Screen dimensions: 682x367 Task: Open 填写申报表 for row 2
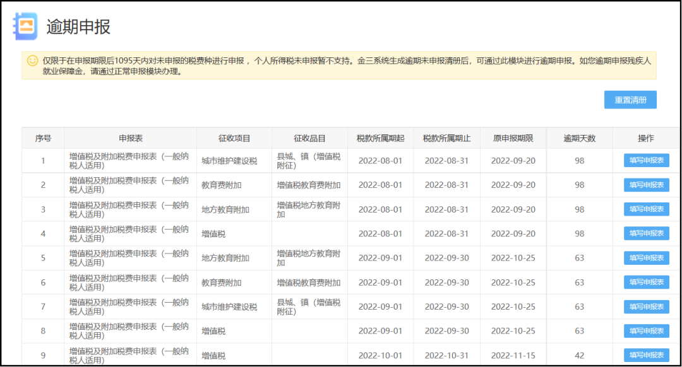(x=647, y=185)
